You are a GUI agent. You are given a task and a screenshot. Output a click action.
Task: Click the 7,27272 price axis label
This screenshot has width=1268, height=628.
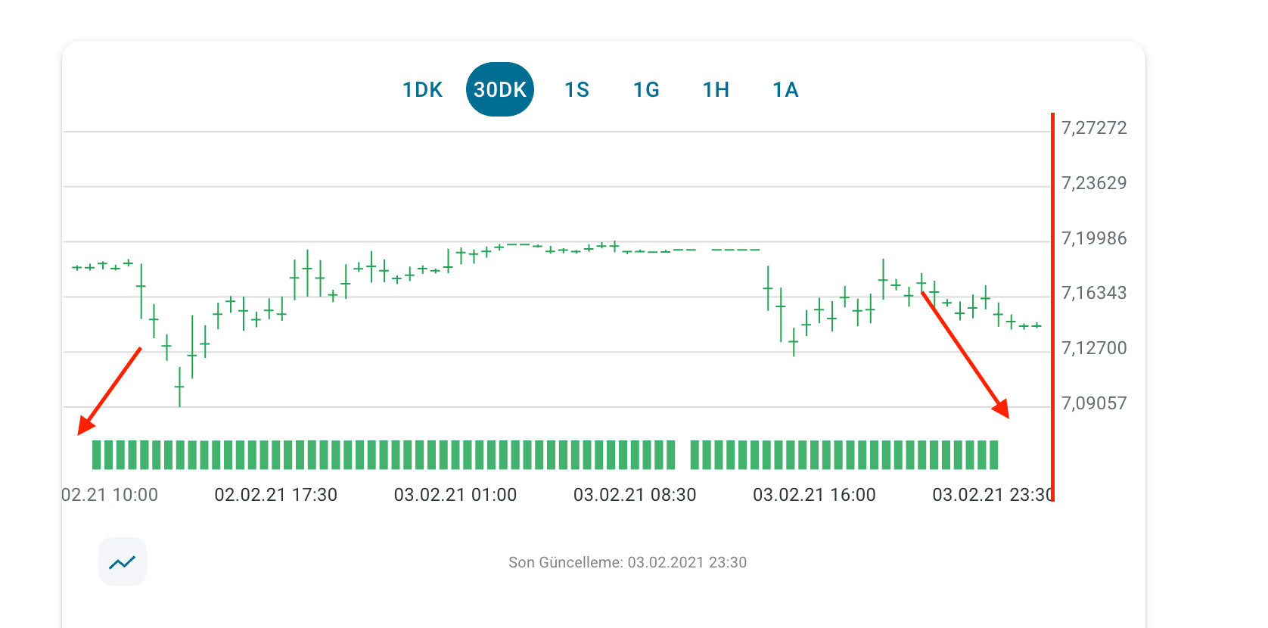(1093, 128)
